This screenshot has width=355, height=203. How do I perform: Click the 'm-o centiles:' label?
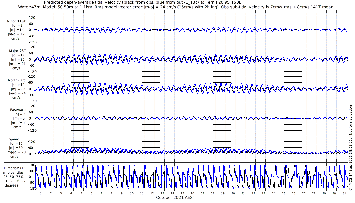point(14,173)
